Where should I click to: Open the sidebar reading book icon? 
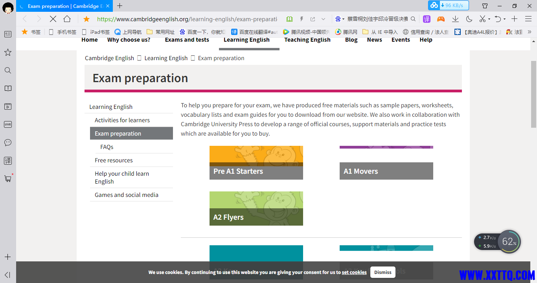(x=8, y=88)
